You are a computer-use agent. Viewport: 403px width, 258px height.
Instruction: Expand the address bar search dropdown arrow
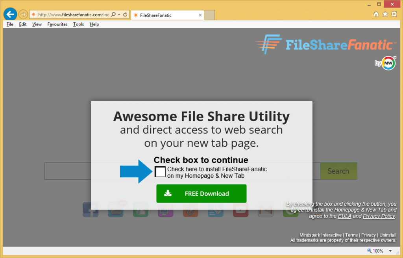[x=119, y=15]
